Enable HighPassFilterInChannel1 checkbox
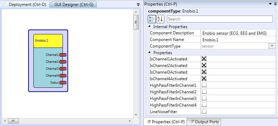Image resolution: width=278 pixels, height=126 pixels. click(x=204, y=85)
